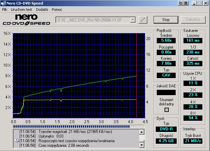Click the full seek value 325 ms
Viewport: 210px width, 151px height.
[x=193, y=63]
